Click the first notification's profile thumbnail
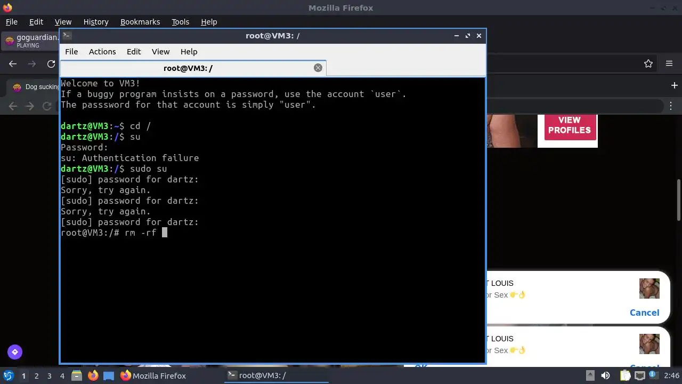Image resolution: width=682 pixels, height=384 pixels. pos(649,289)
